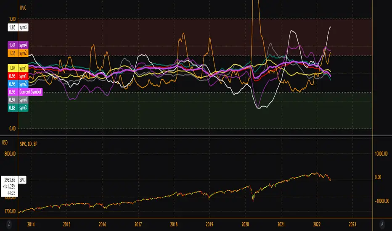Click the magenta Current Symbol label
This screenshot has width=392, height=231.
click(25, 92)
